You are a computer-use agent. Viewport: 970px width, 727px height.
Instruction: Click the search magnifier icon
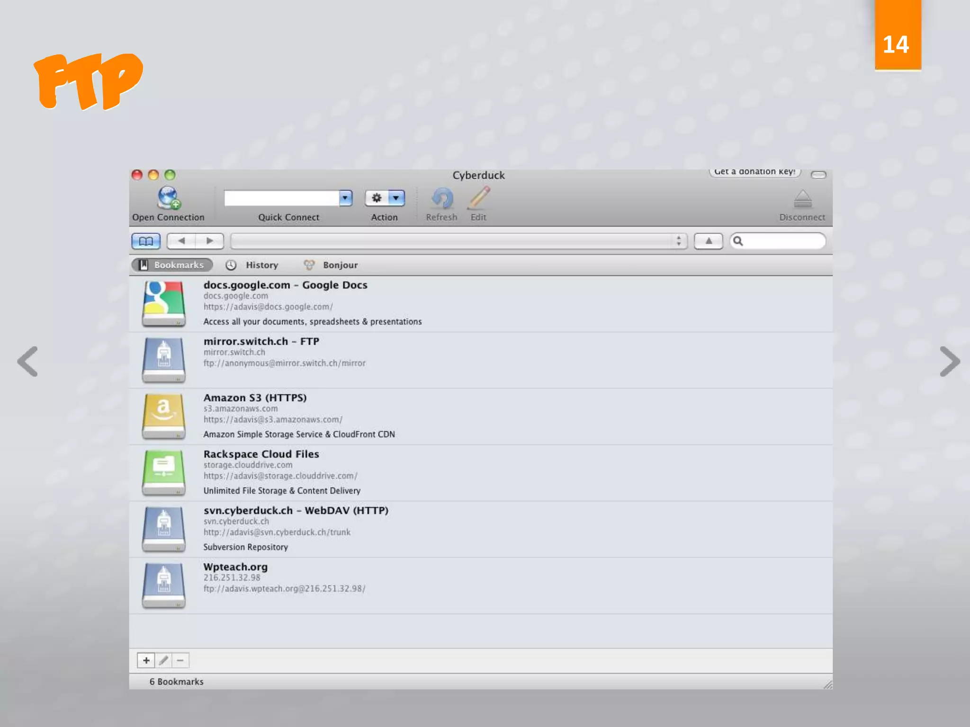click(738, 241)
